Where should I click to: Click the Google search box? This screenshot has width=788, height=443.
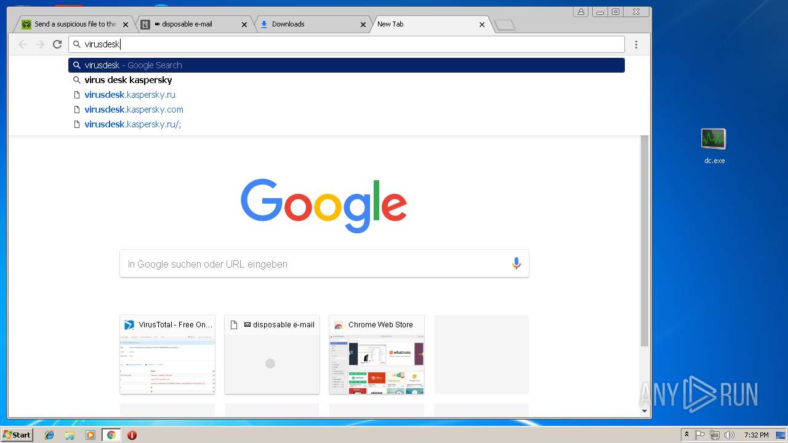(x=324, y=263)
